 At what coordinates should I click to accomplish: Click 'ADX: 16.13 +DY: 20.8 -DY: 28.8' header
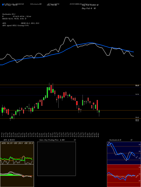[17, 143]
